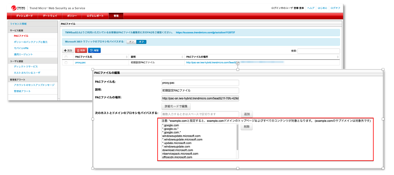Viewport: 394px width, 175px height.
Task: Select *.windowsupdate.microsoft.com list entry
Action: click(182, 139)
